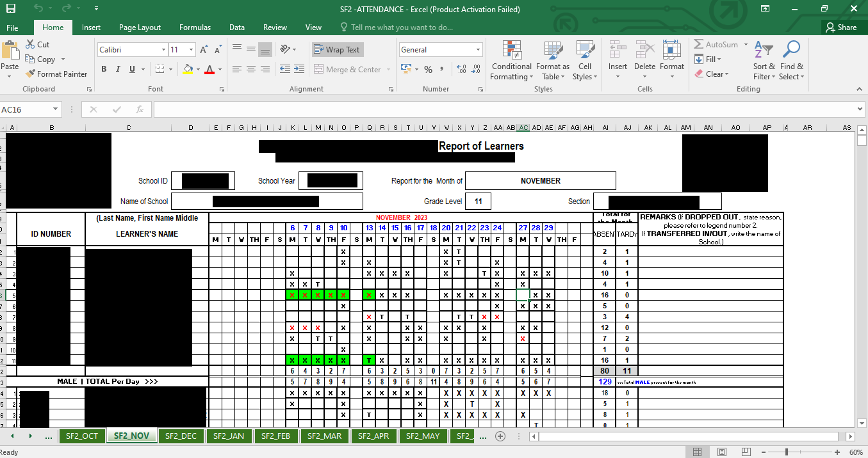Viewport: 868px width, 458px height.
Task: Click the Insert Function fx icon
Action: [x=139, y=109]
